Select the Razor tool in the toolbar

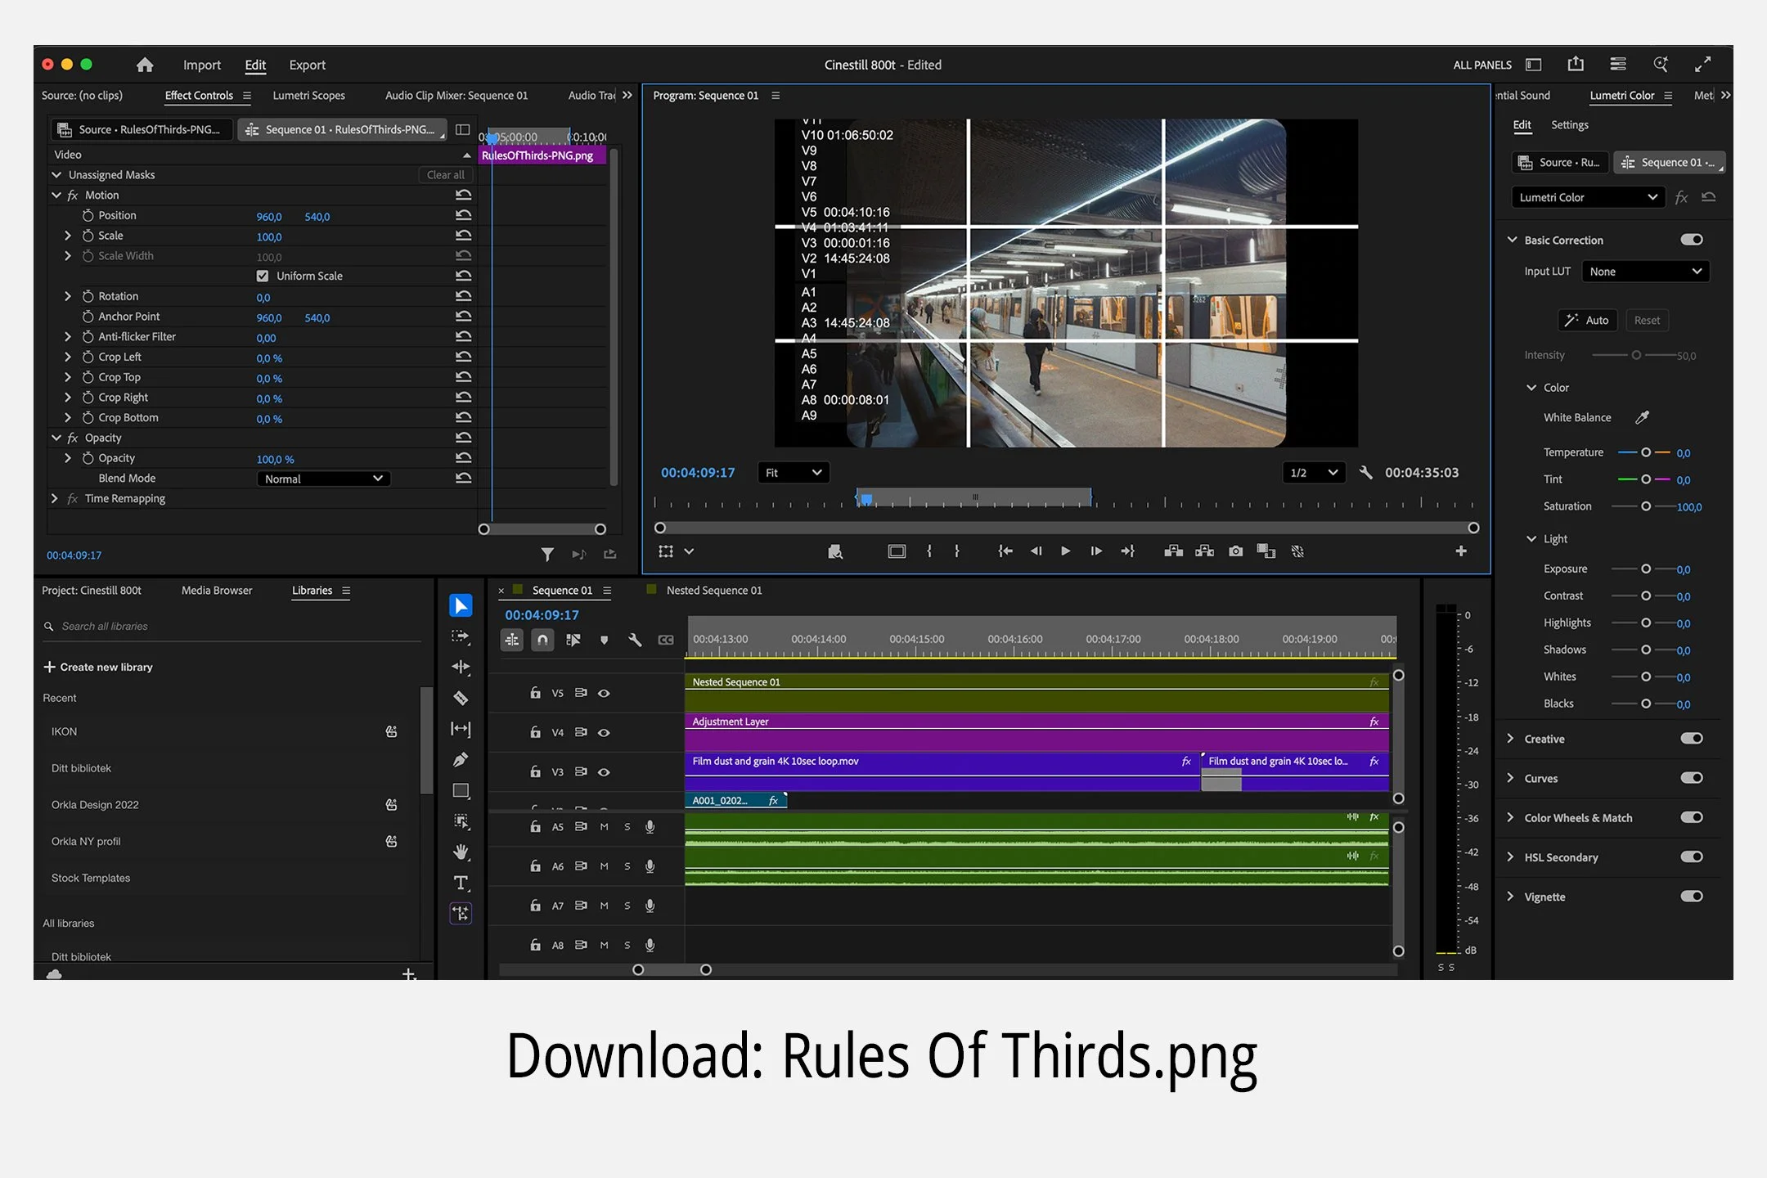coord(461,698)
